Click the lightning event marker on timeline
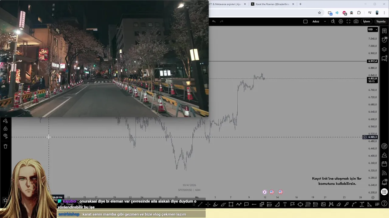The width and height of the screenshot is (389, 218). (265, 192)
